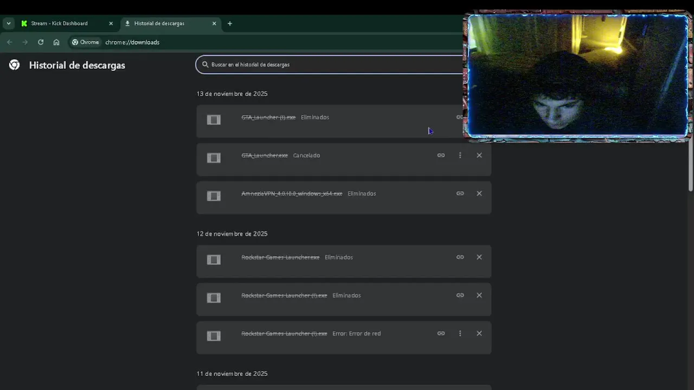Image resolution: width=694 pixels, height=390 pixels.
Task: Open the Rockstar-Games-Launcher.exe name link
Action: (280, 257)
